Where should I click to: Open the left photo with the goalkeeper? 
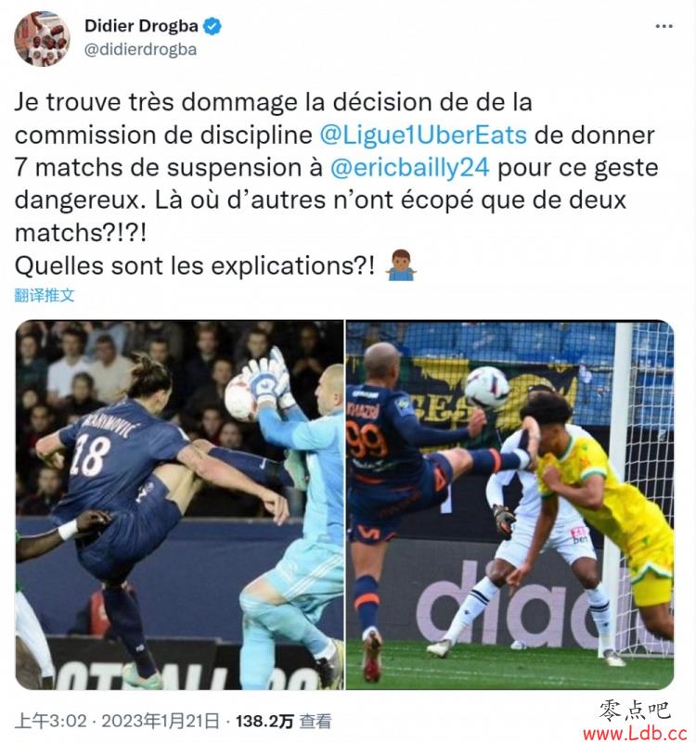coord(180,505)
